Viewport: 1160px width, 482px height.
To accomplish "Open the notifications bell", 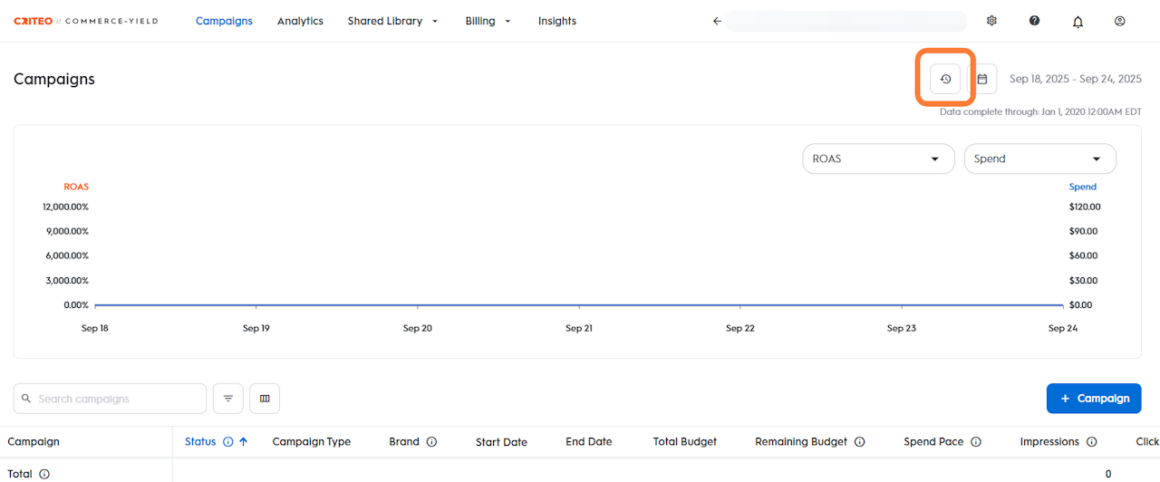I will 1078,21.
